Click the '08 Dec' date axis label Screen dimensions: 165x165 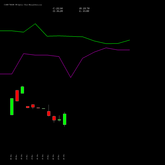11,157
